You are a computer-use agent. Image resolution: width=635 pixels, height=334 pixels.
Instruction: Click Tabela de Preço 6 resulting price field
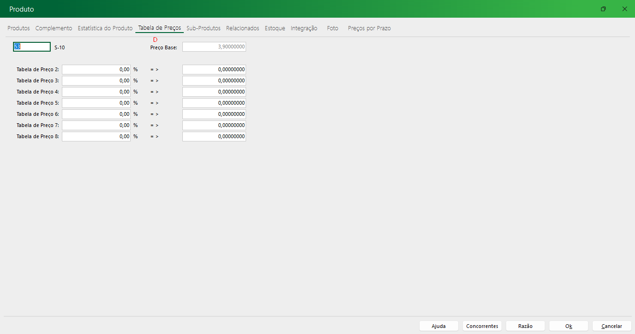tap(214, 114)
